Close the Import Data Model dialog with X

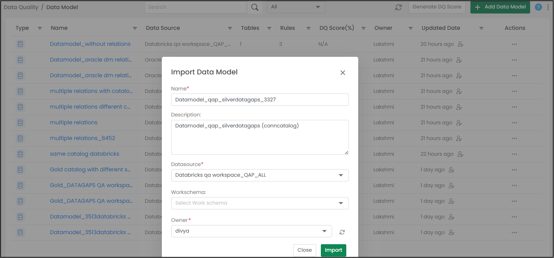[343, 73]
